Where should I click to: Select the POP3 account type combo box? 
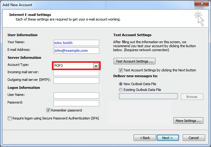[x=76, y=66]
